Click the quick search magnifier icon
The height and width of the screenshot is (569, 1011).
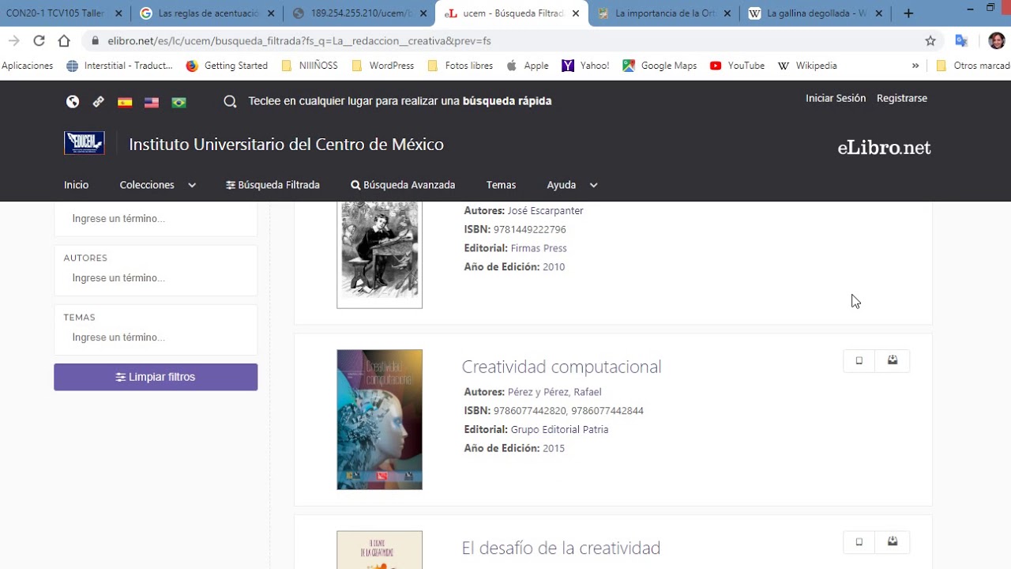click(230, 101)
